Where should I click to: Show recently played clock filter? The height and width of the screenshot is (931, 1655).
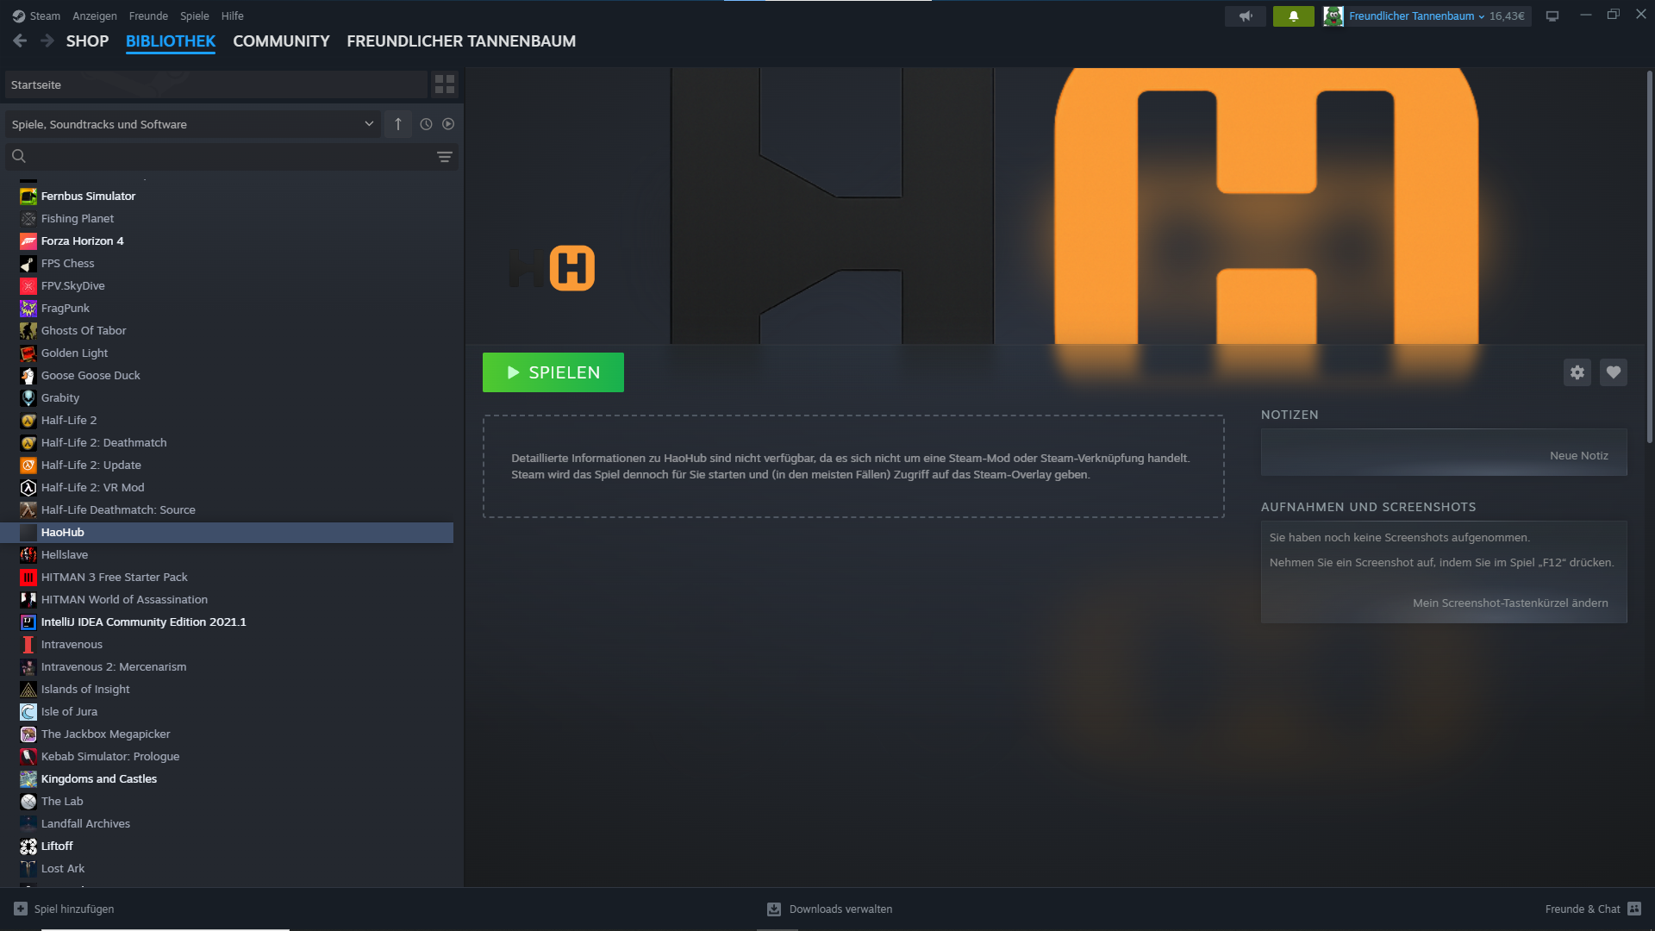(426, 124)
